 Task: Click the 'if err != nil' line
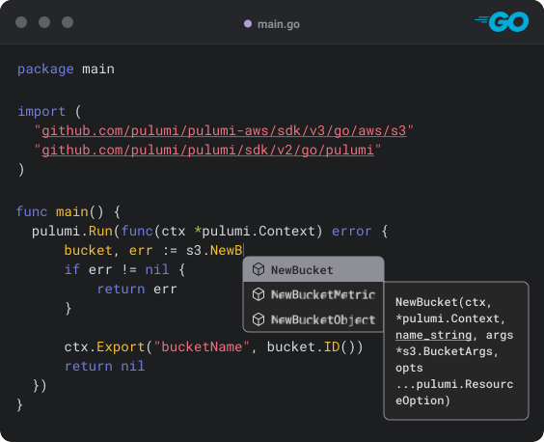coord(124,270)
